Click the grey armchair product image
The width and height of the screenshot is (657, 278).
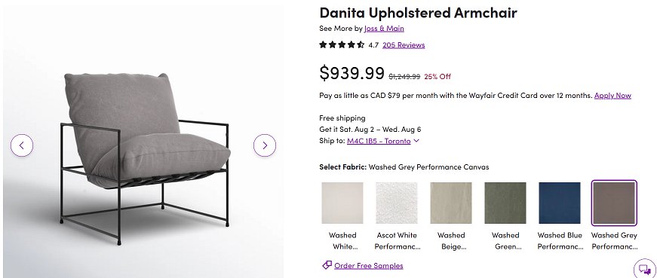point(146,158)
